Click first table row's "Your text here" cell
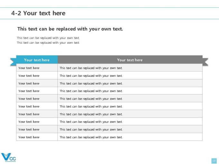 37,68
